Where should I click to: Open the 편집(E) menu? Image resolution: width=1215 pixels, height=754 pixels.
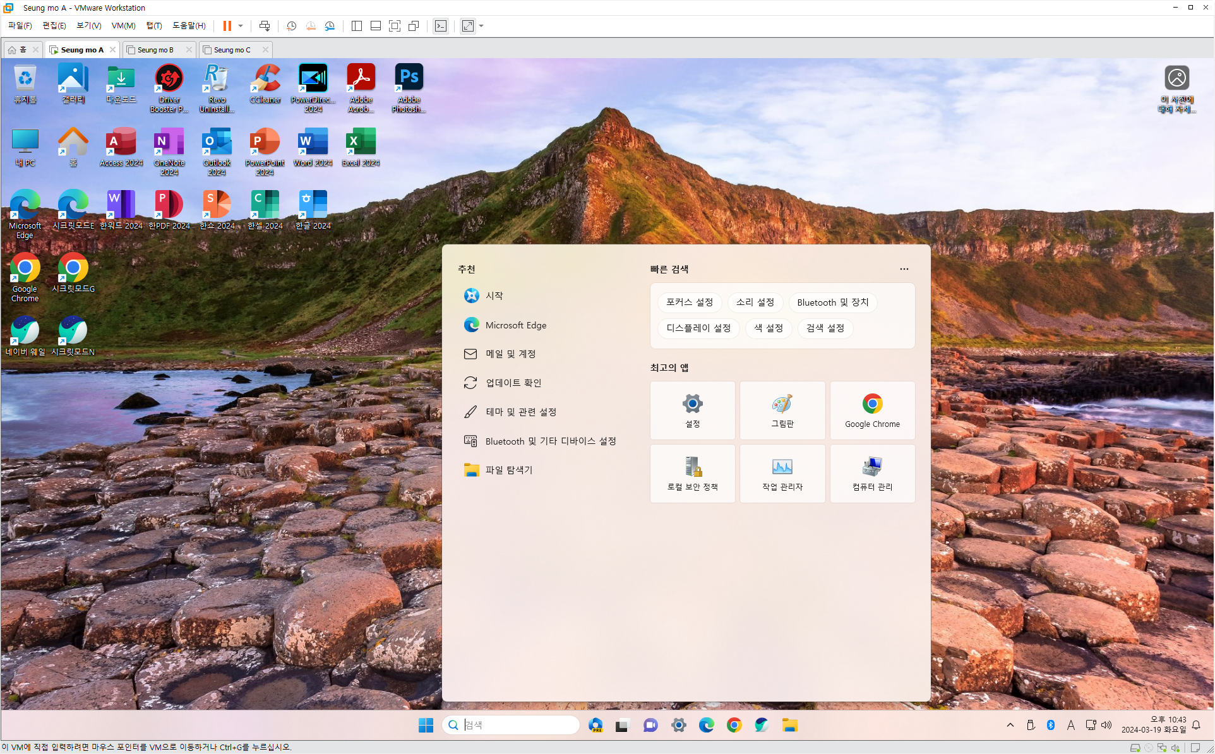click(x=54, y=25)
